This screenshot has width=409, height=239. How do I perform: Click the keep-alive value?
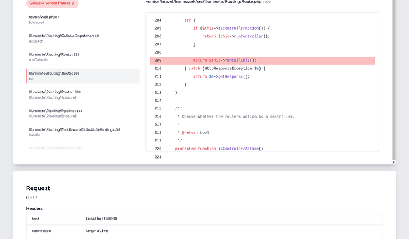coord(97,231)
